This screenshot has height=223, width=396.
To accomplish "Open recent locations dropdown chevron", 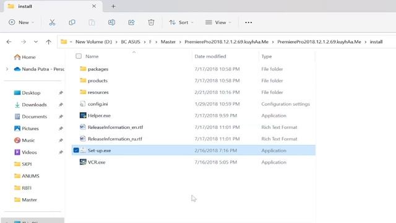I will click(36, 42).
